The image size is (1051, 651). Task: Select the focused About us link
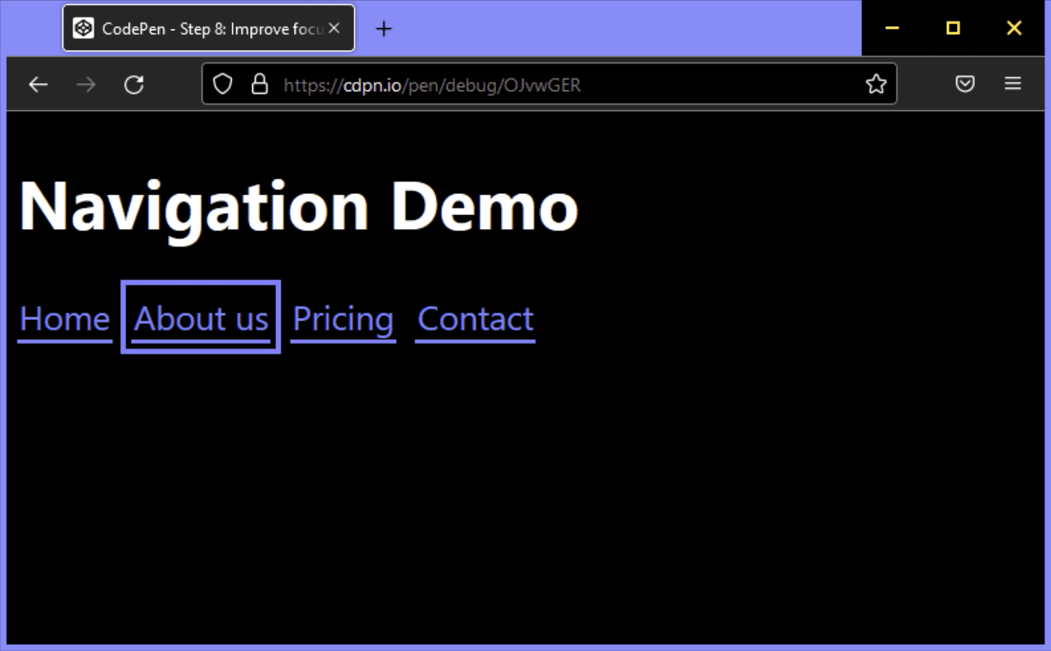201,318
